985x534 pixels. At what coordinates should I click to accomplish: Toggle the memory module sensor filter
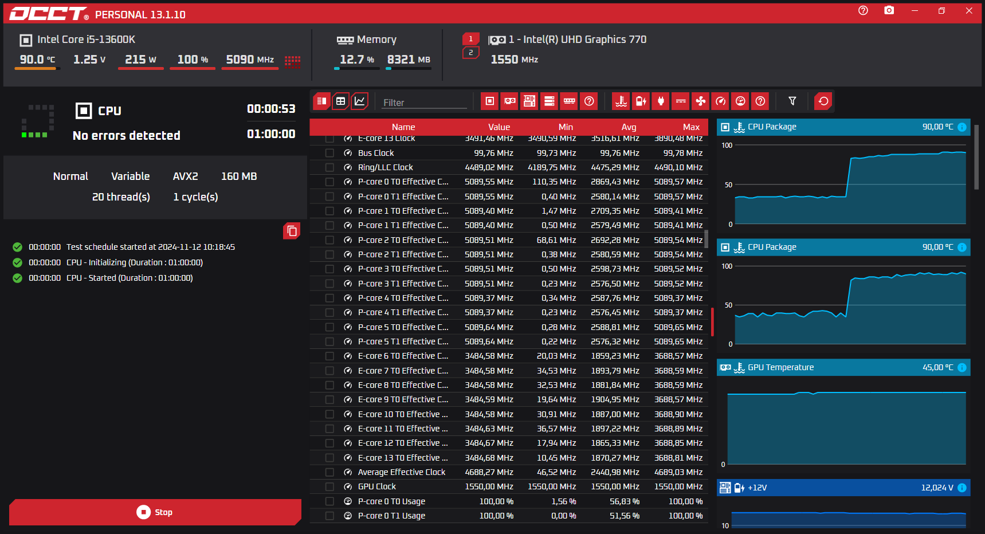(569, 101)
